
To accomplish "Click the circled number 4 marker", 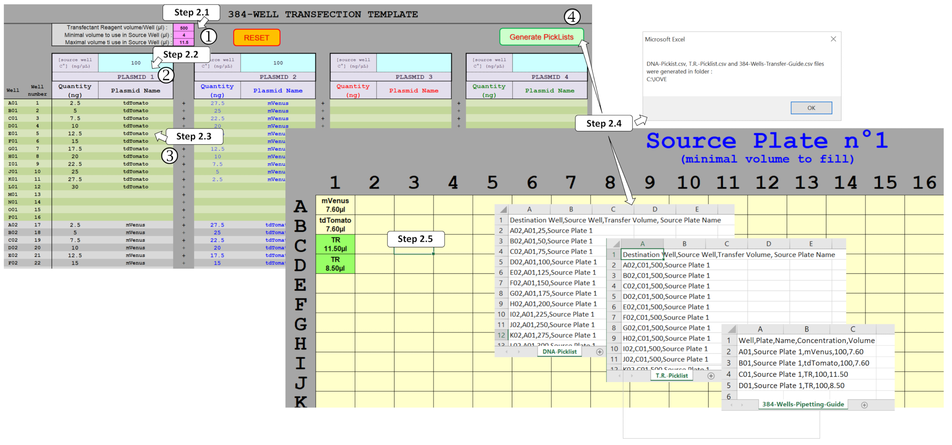I will click(572, 17).
